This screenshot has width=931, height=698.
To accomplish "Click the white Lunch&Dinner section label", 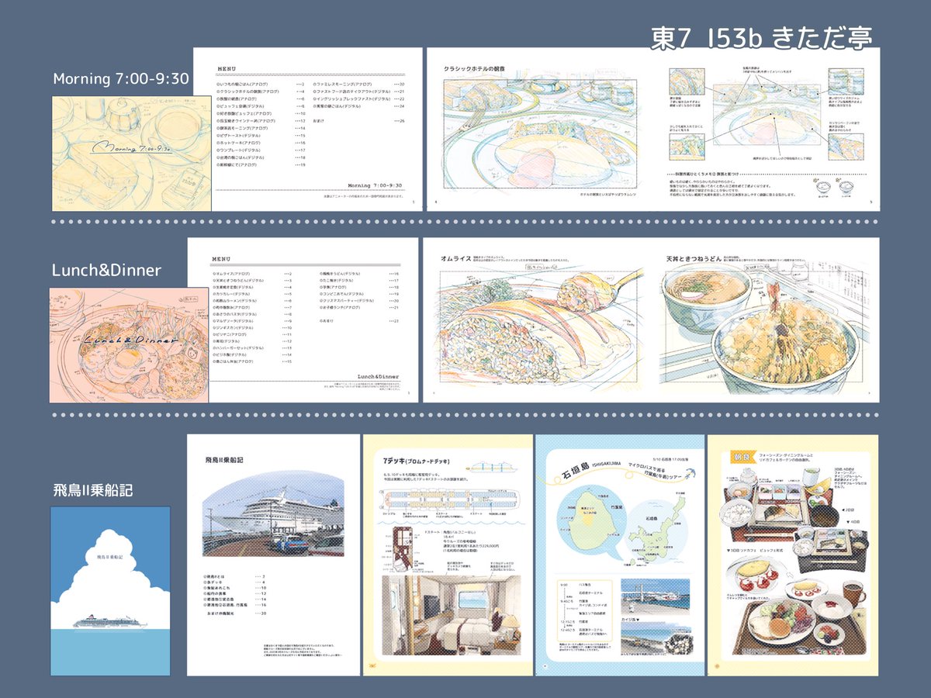I will [x=106, y=270].
